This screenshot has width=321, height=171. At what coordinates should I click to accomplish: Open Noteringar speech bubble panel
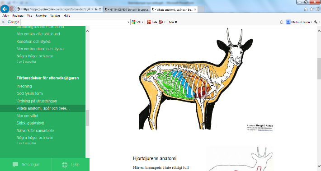tap(15, 165)
